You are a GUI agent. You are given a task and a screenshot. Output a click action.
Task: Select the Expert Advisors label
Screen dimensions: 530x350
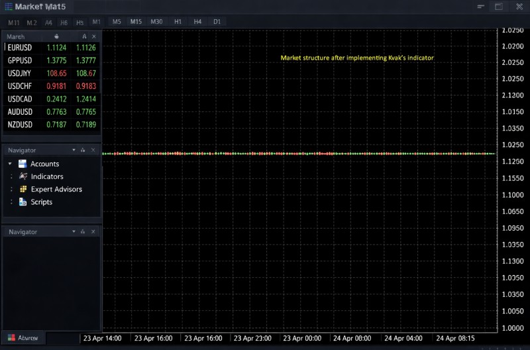coord(56,189)
